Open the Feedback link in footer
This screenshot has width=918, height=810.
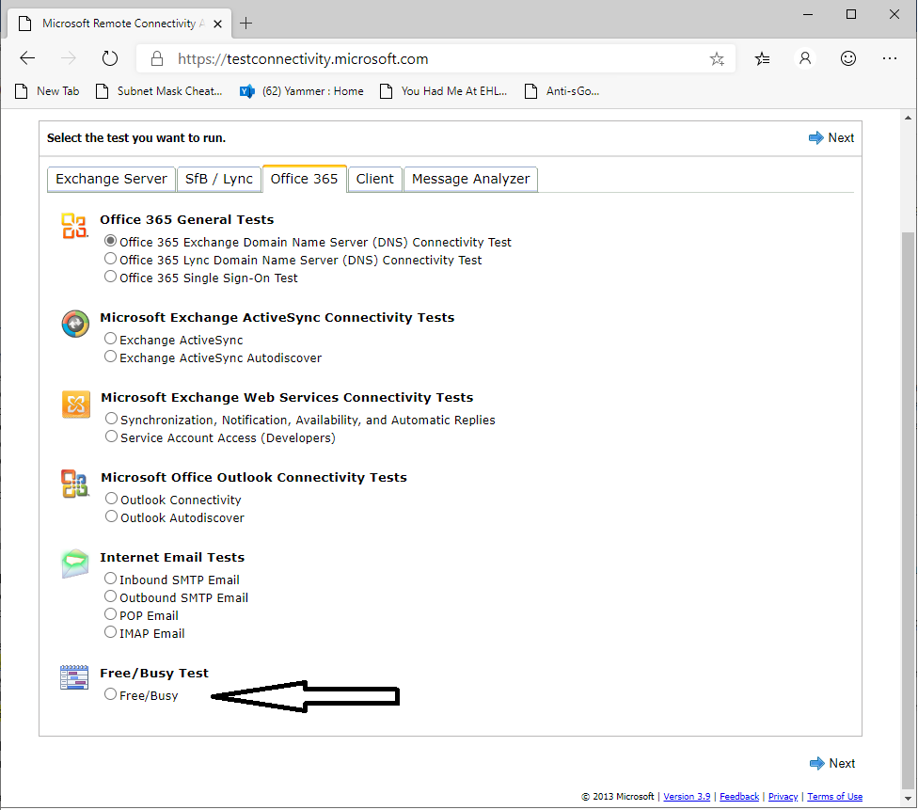(739, 797)
